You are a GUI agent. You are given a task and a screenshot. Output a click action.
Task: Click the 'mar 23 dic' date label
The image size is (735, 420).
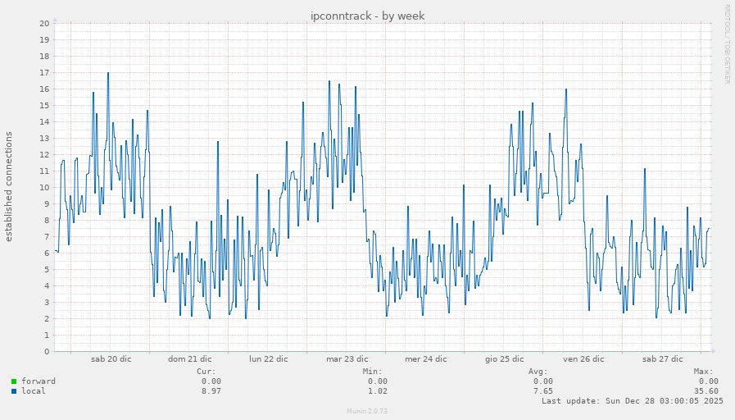(x=347, y=359)
